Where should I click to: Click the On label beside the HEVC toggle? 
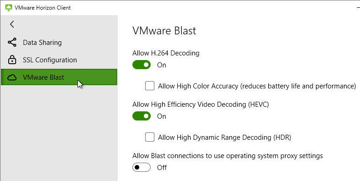click(161, 116)
